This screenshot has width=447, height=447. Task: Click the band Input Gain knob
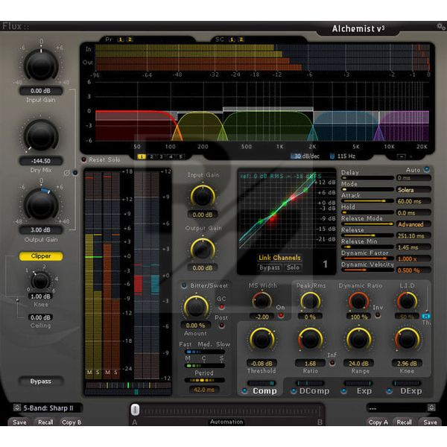203,196
